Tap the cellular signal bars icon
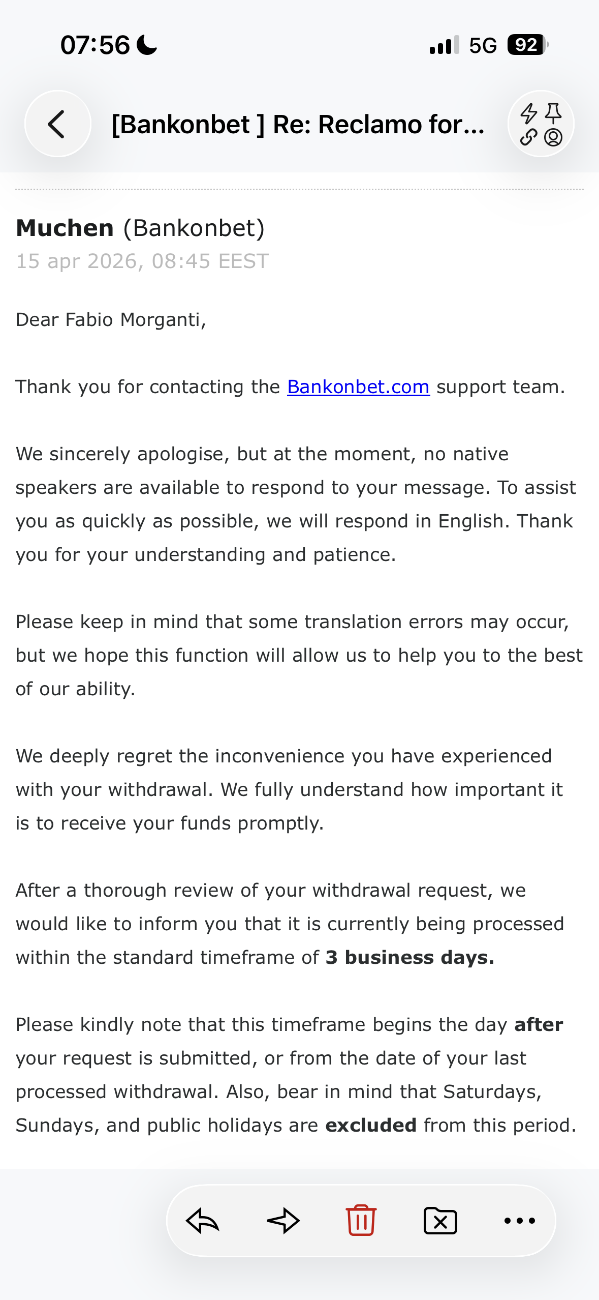The width and height of the screenshot is (599, 1300). coord(444,45)
